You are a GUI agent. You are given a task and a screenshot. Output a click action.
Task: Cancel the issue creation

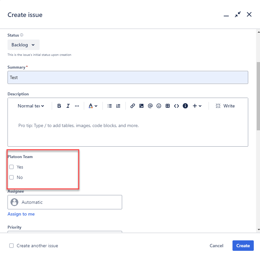[216, 246]
